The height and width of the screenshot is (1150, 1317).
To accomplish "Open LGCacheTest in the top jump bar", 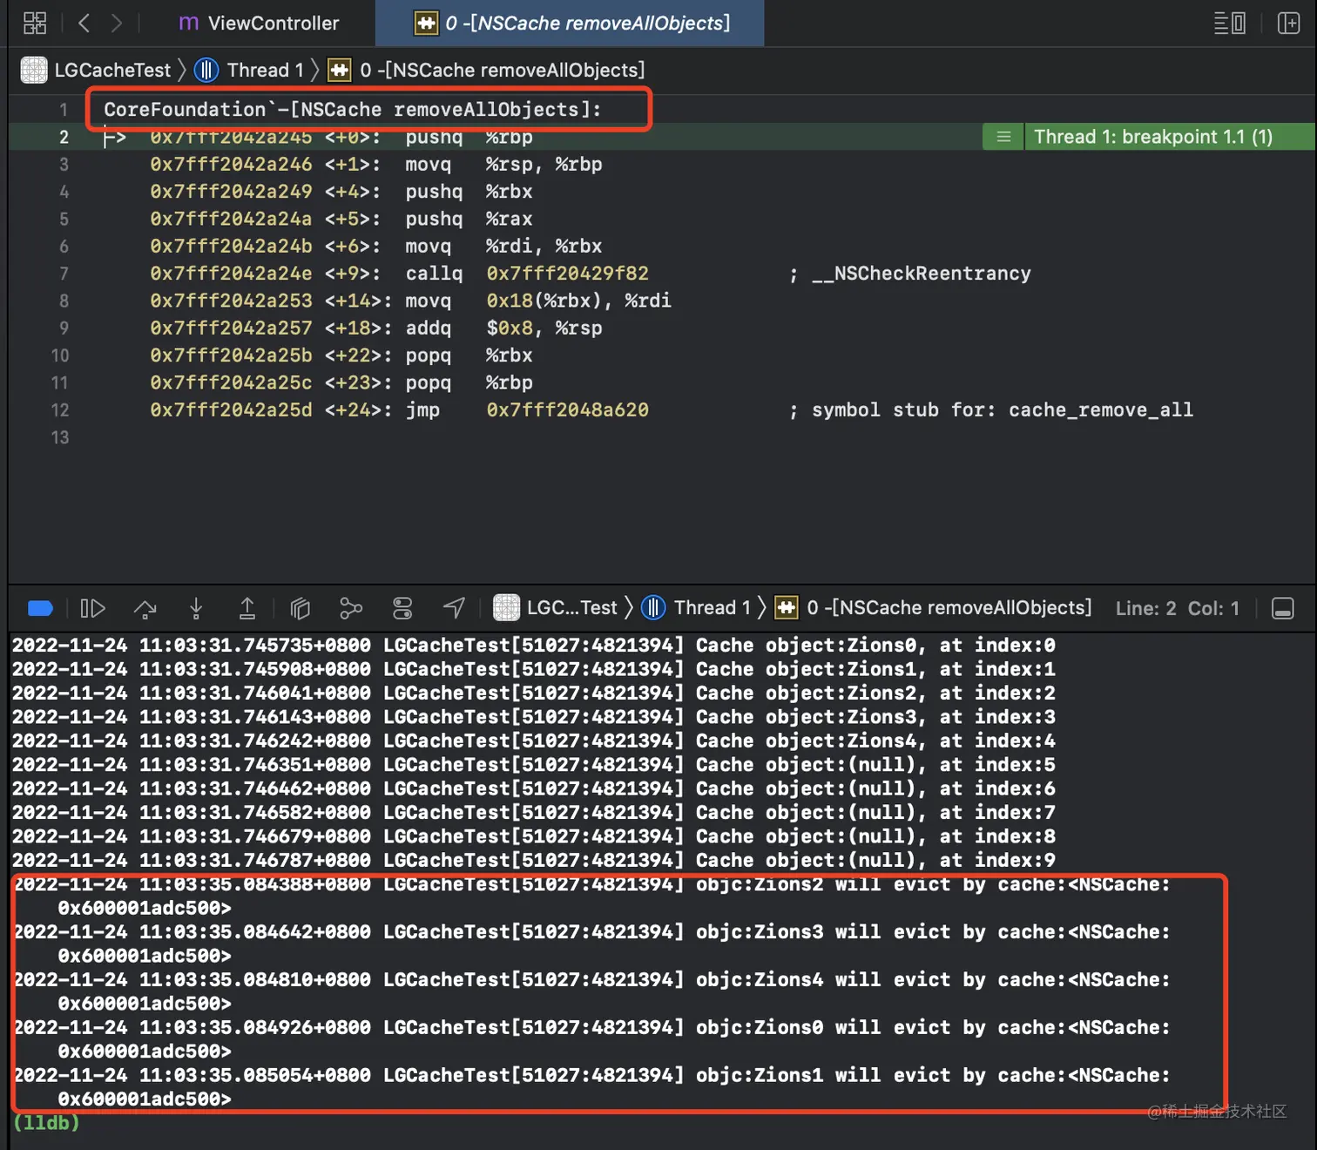I will pos(112,70).
